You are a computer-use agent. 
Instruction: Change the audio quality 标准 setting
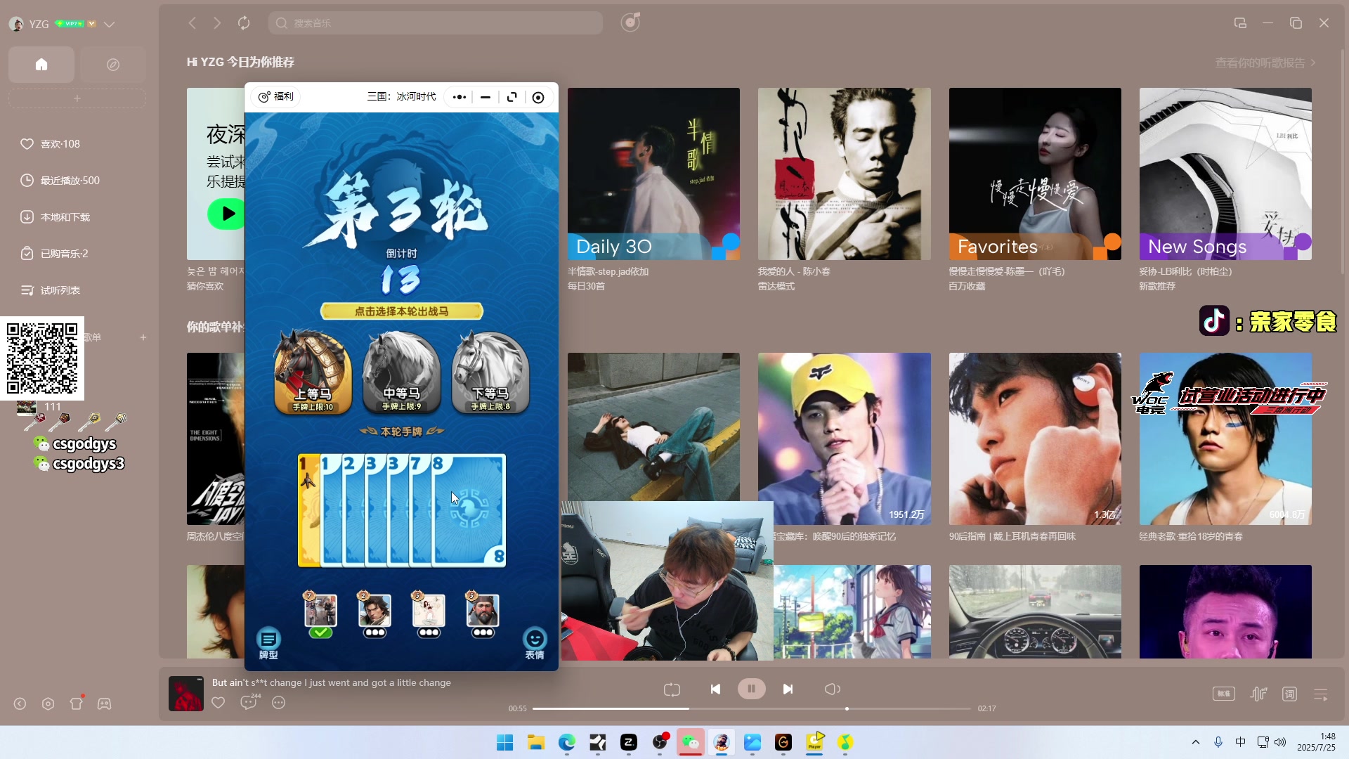pyautogui.click(x=1224, y=694)
